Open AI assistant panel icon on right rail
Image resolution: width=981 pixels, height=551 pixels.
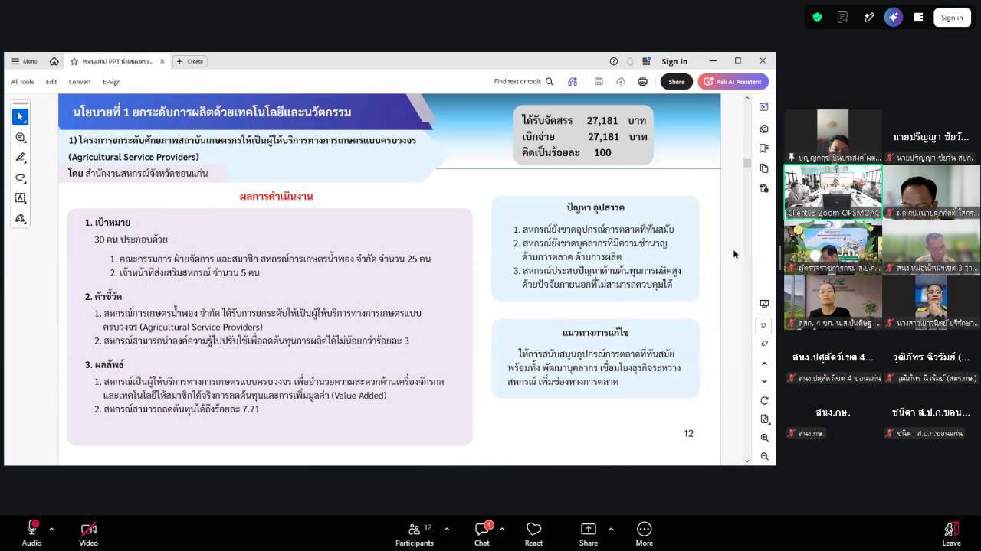764,107
